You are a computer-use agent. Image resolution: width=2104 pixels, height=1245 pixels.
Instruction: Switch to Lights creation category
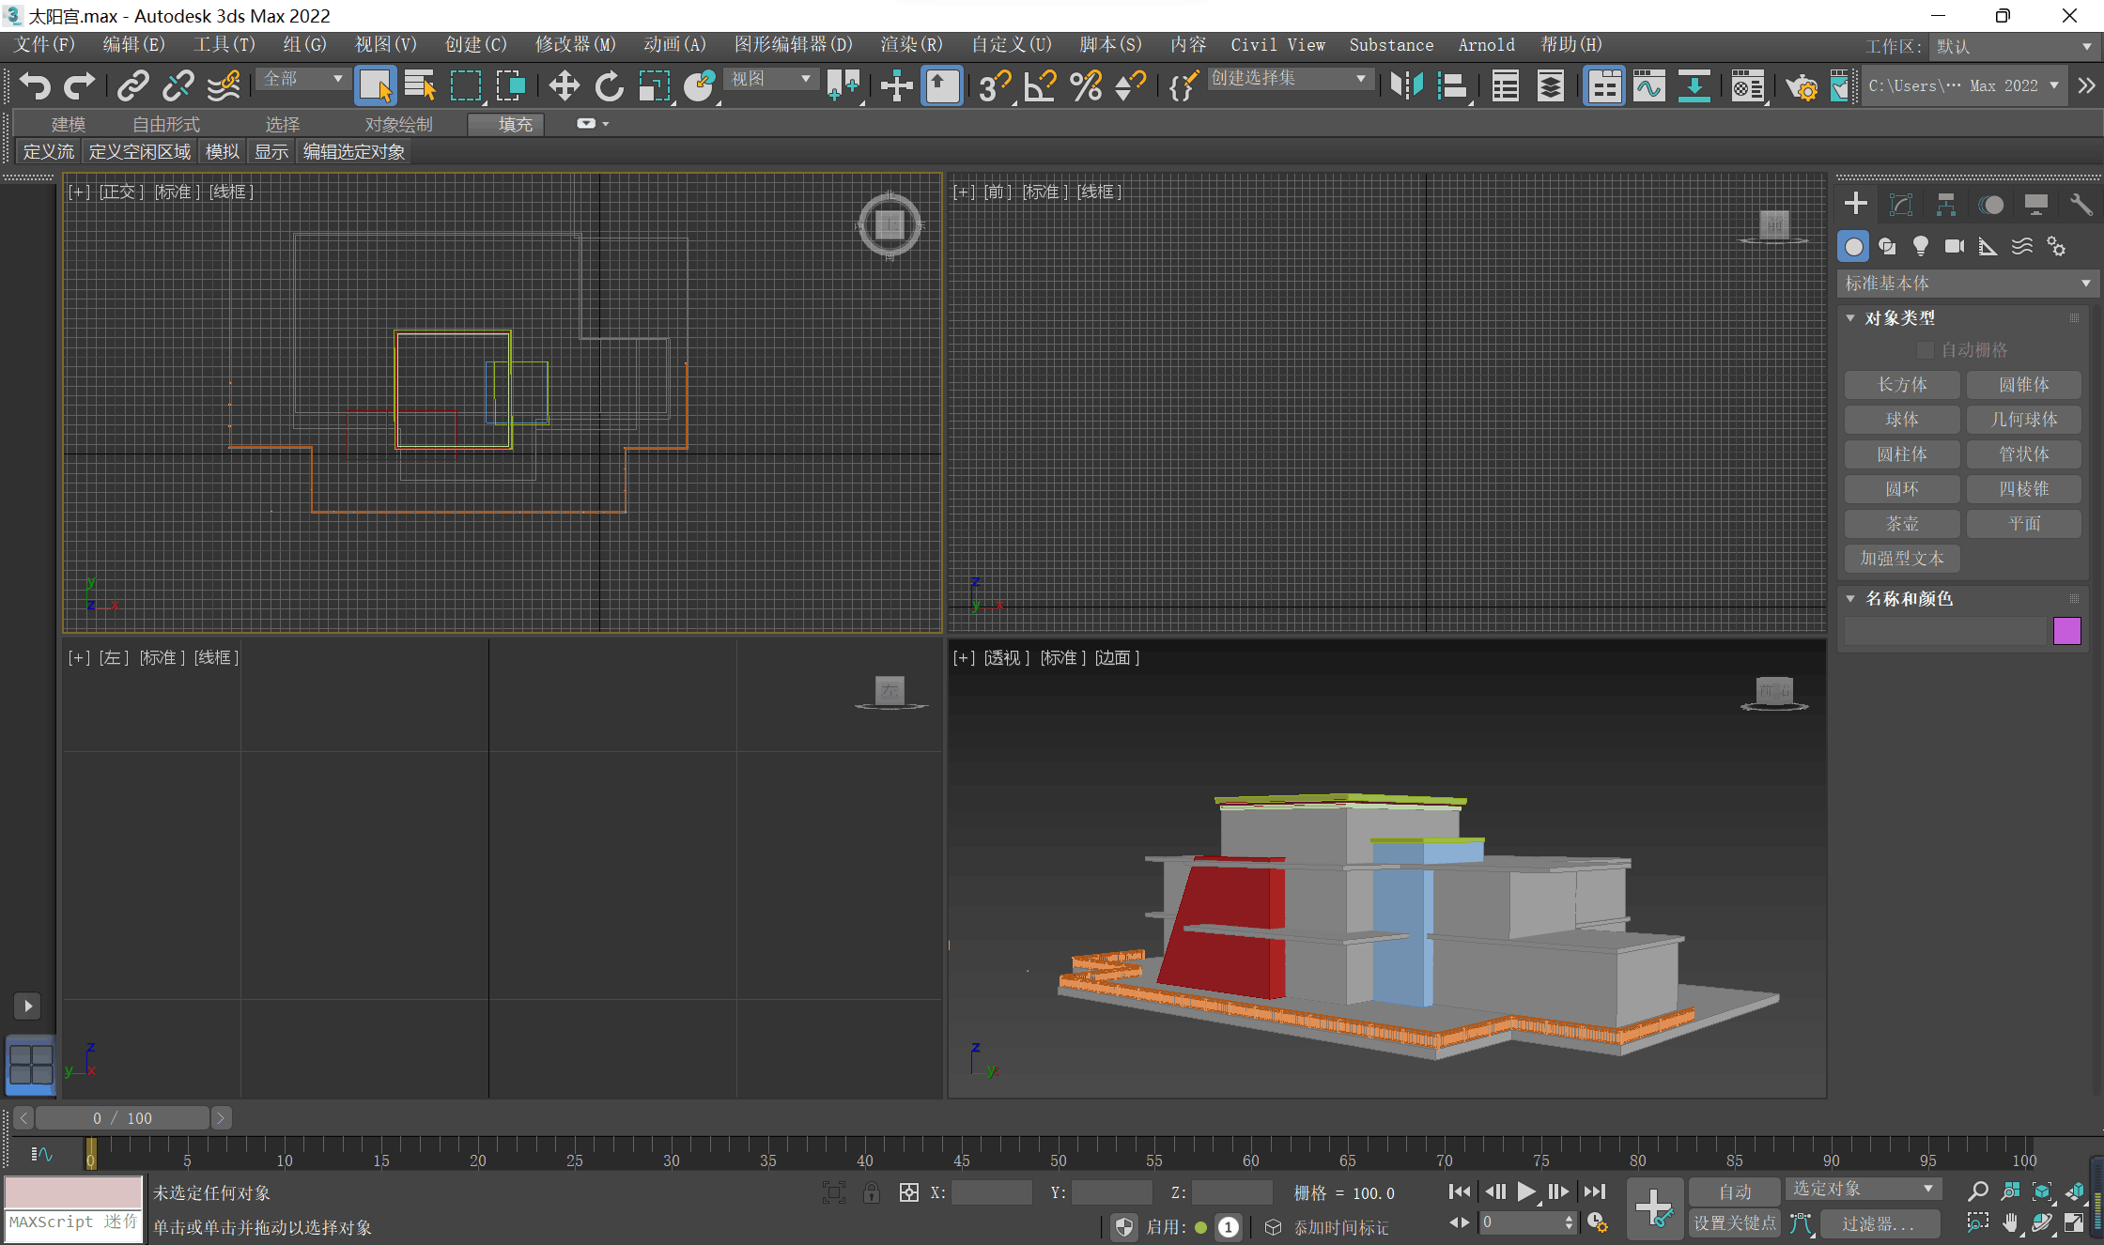(x=1921, y=247)
